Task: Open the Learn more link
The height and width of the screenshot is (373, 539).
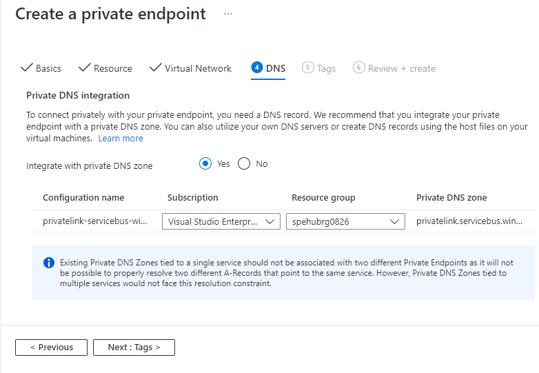Action: coord(121,138)
